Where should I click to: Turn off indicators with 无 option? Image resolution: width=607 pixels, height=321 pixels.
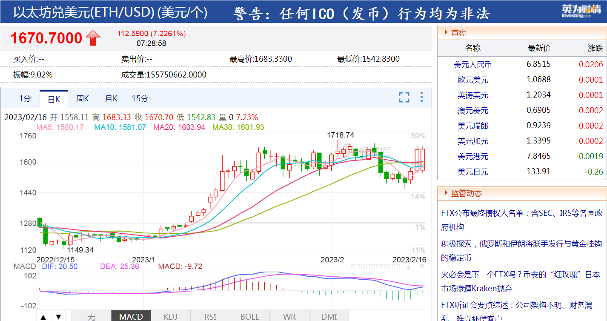pyautogui.click(x=91, y=316)
